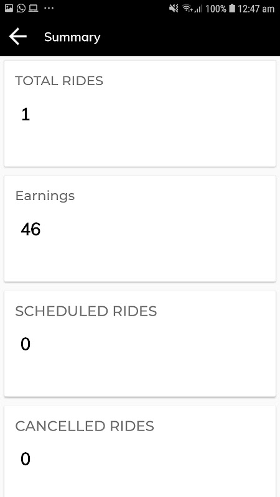Select the Earnings card
280x497 pixels.
pyautogui.click(x=140, y=229)
